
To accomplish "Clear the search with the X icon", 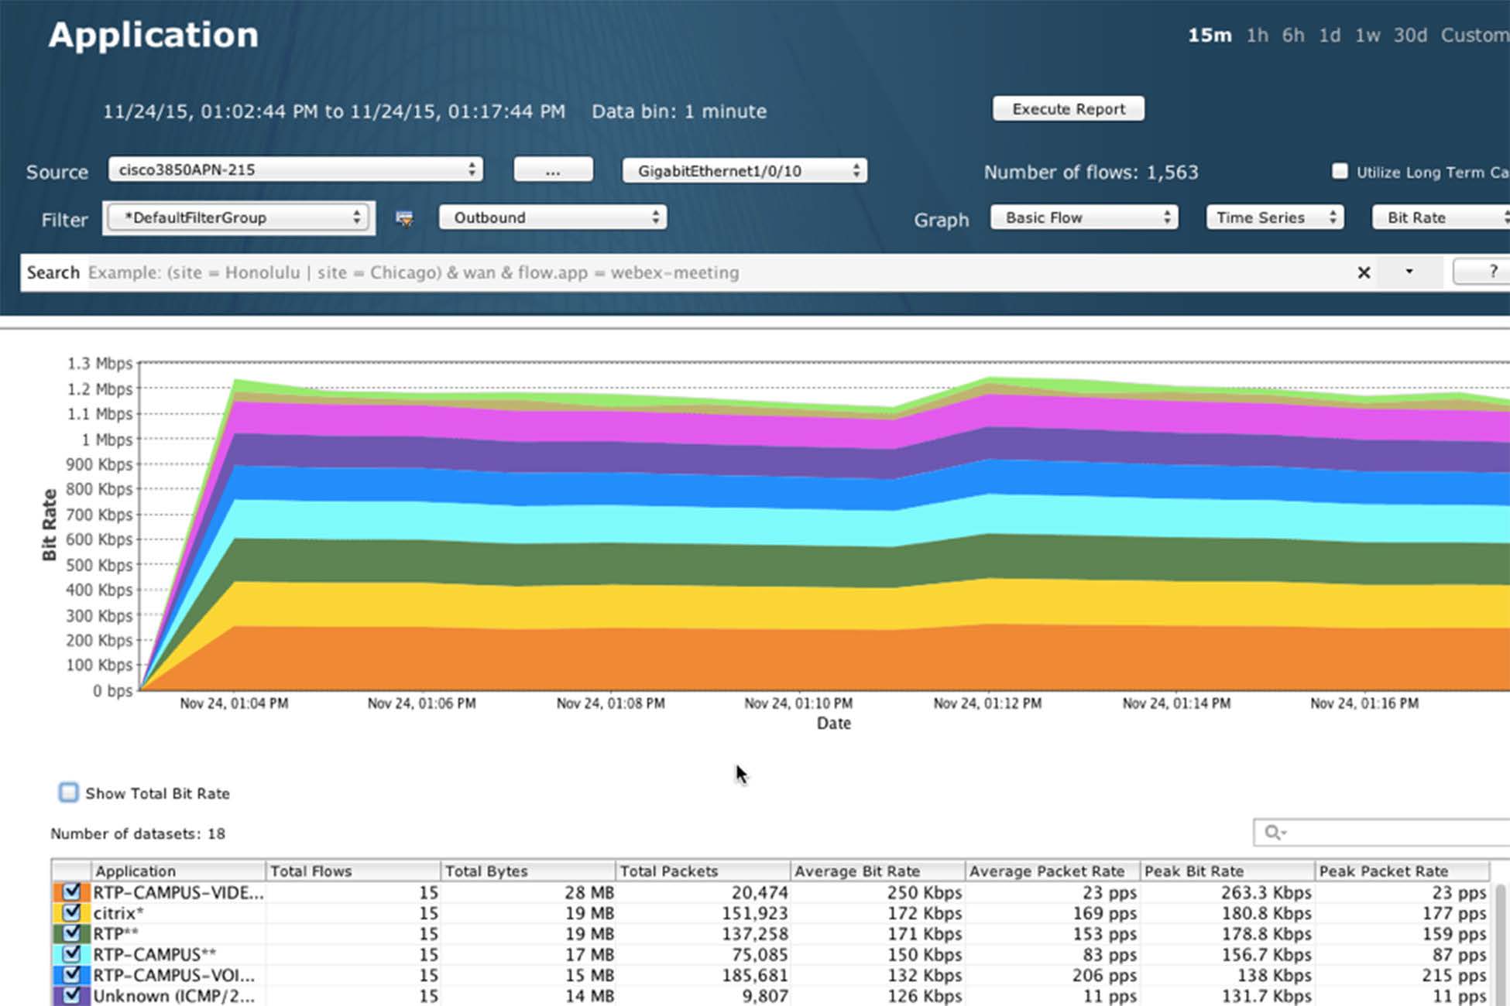I will 1364,272.
